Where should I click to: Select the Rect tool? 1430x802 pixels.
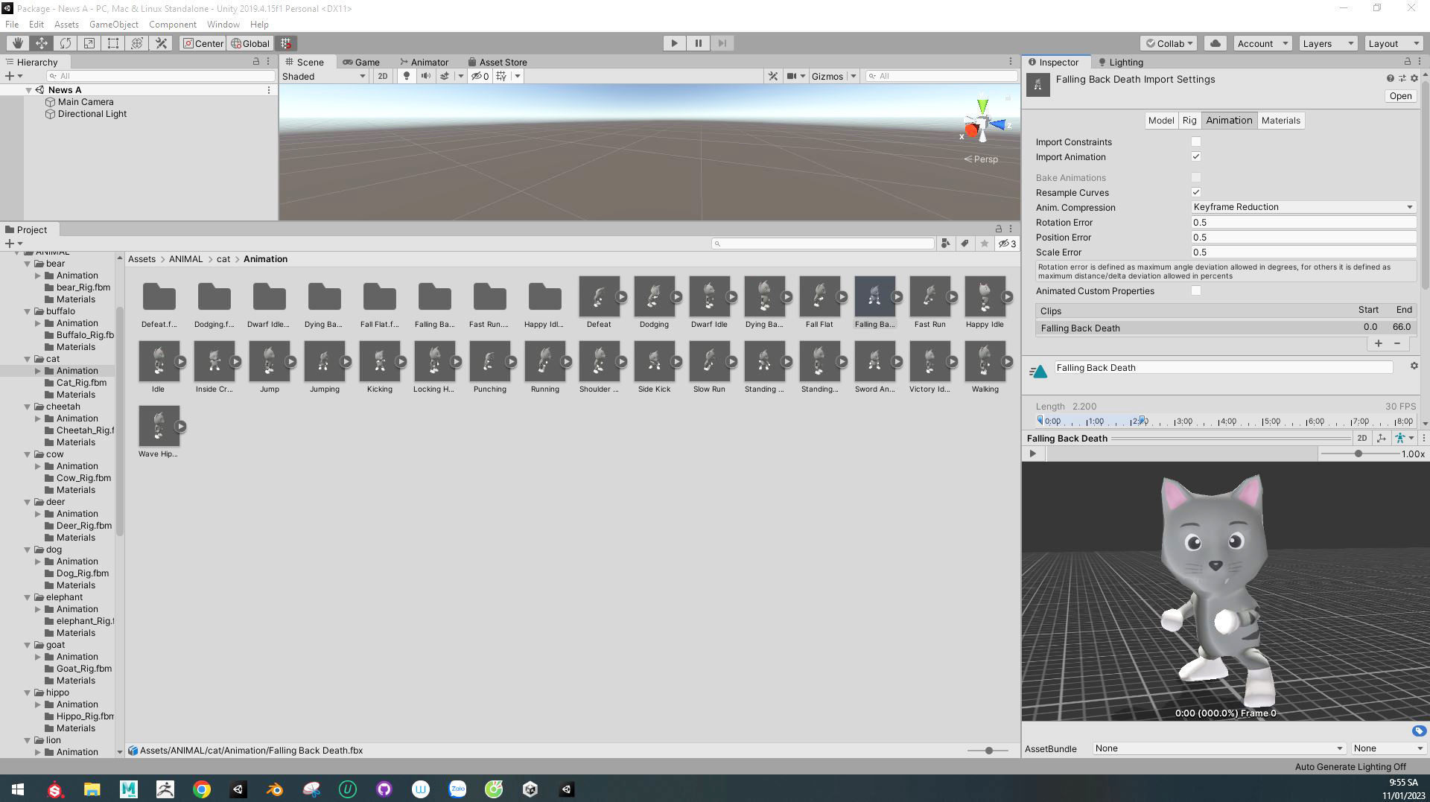[113, 43]
